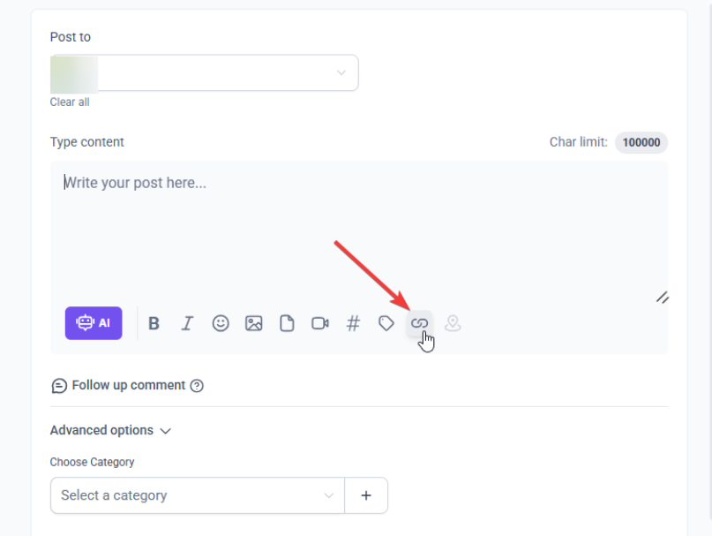Viewport: 712px width, 536px height.
Task: Insert a hashtag
Action: (353, 323)
